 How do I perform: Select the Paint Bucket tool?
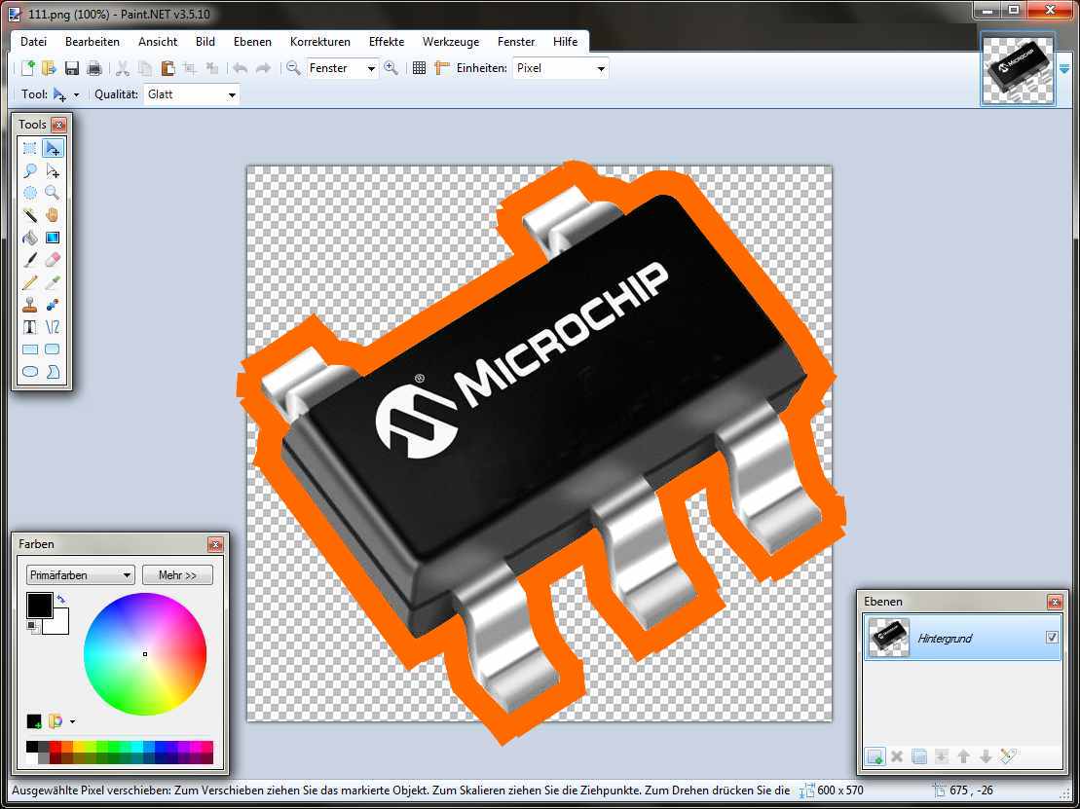[29, 238]
